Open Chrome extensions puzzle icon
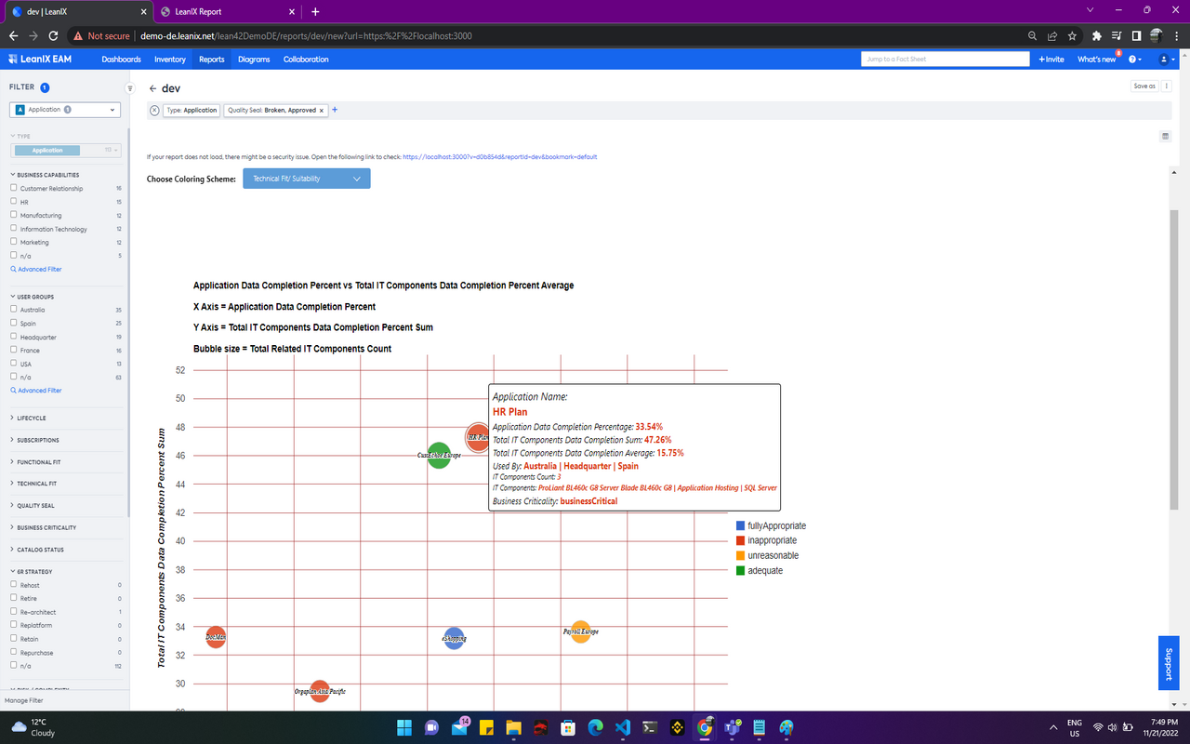This screenshot has height=744, width=1190. (1097, 35)
